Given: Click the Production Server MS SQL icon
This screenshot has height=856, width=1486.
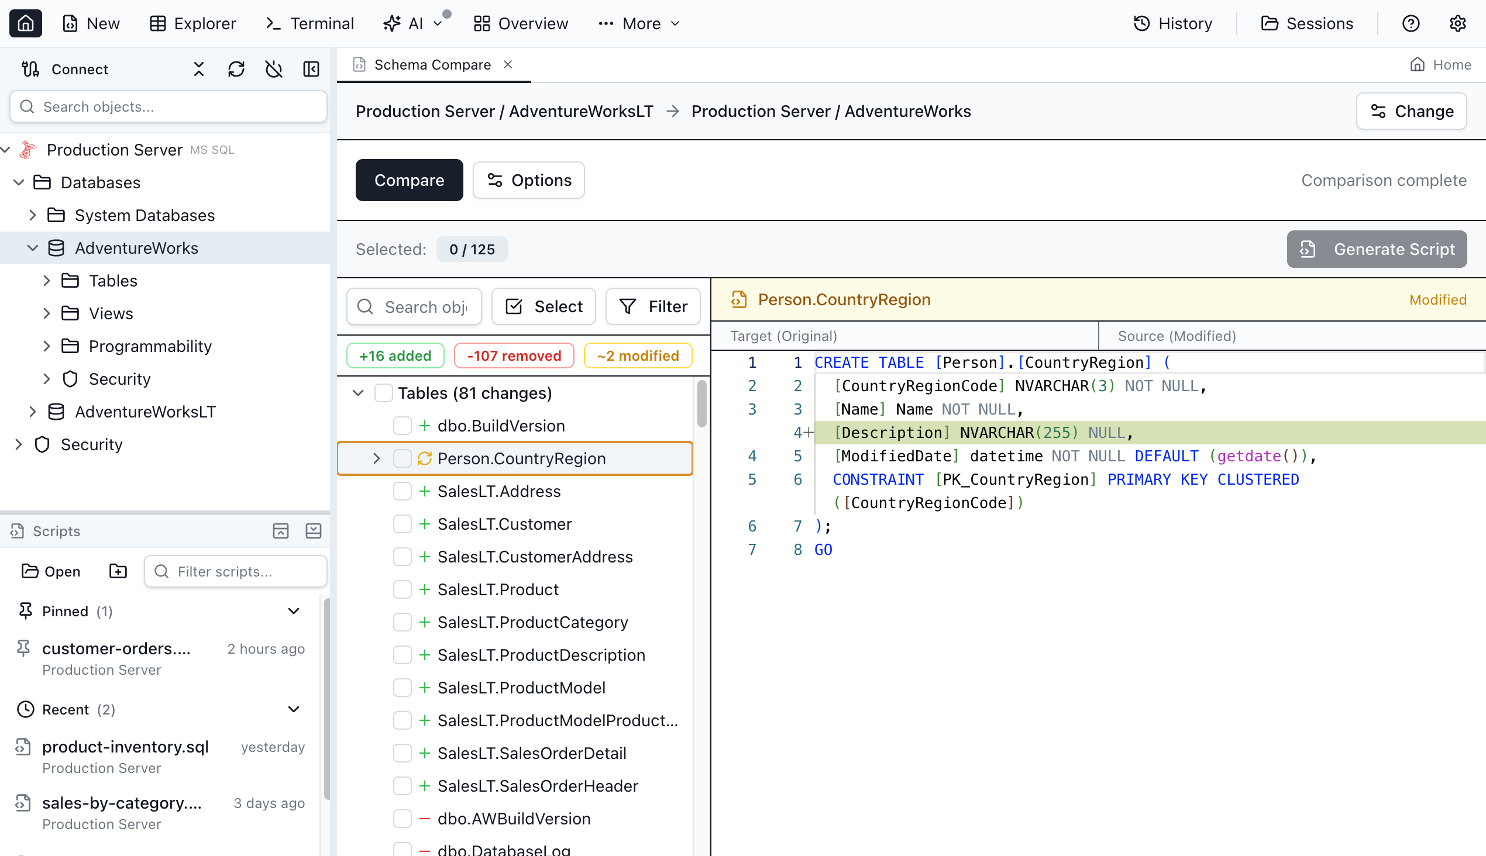Looking at the screenshot, I should tap(27, 150).
